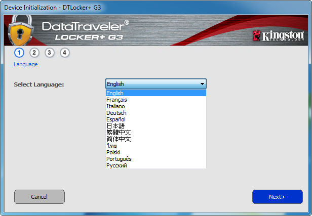
Task: Click the Kingston Technology logo
Action: [279, 36]
